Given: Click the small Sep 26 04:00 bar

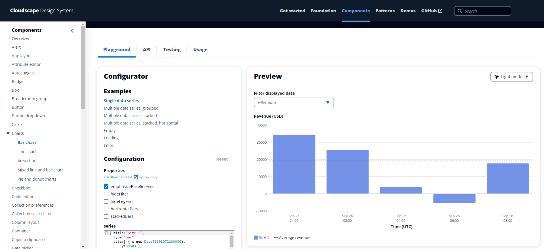Looking at the screenshot, I should [401, 190].
